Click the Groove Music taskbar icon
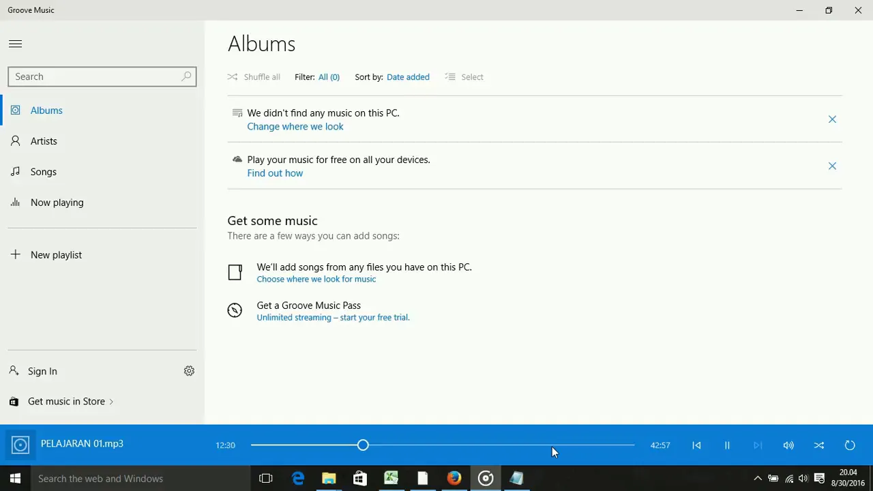This screenshot has width=873, height=491. [x=486, y=479]
